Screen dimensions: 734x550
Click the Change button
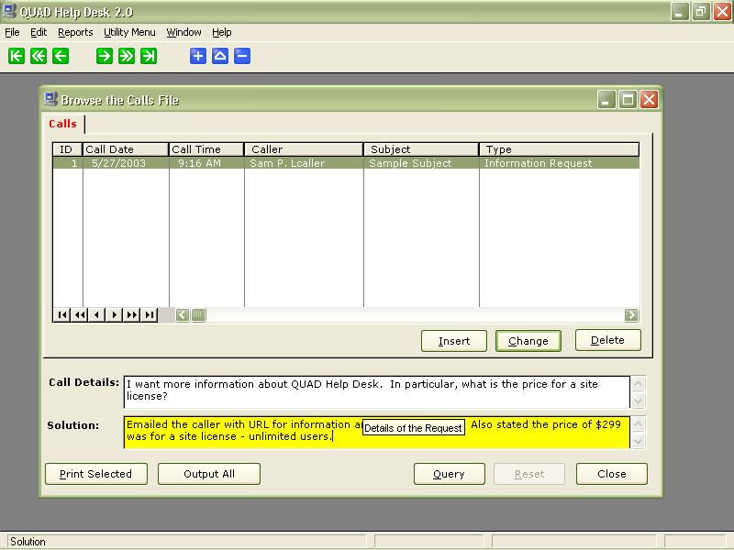coord(528,341)
